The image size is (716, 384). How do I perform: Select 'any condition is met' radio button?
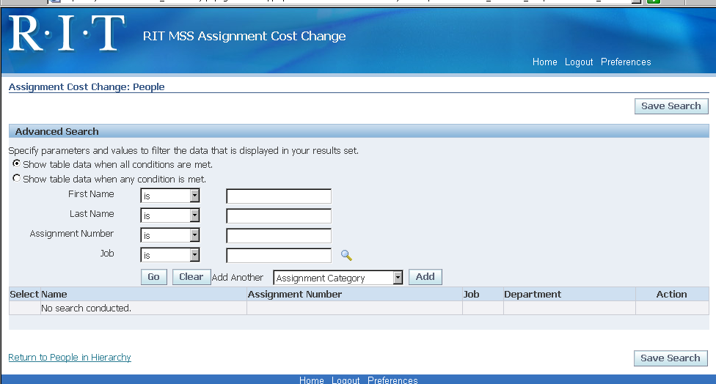(17, 179)
